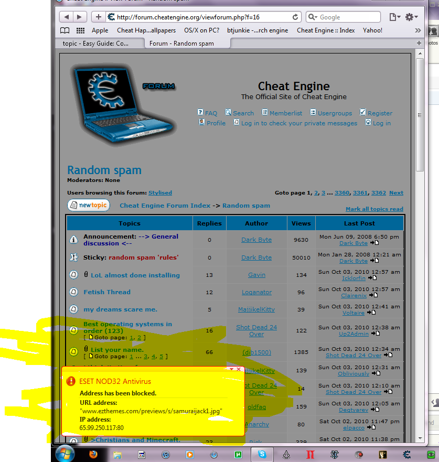
Task: Mark all topics read
Action: [374, 209]
